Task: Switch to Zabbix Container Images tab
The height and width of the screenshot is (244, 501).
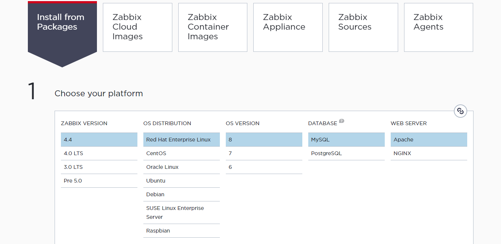Action: [212, 27]
